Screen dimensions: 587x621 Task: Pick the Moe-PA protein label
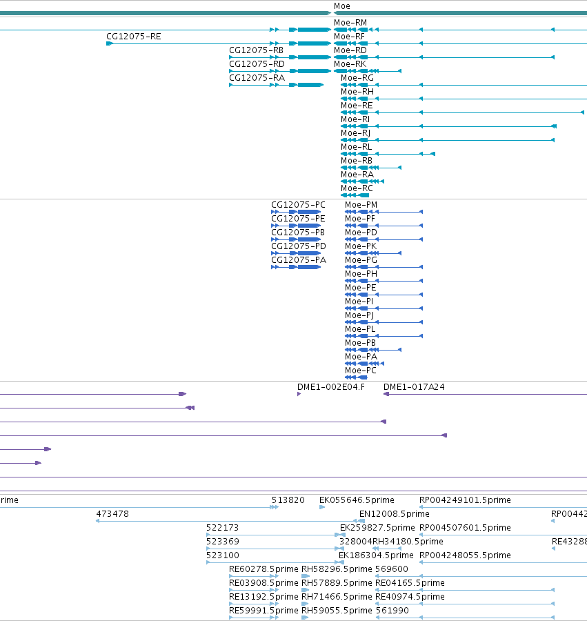pos(361,357)
